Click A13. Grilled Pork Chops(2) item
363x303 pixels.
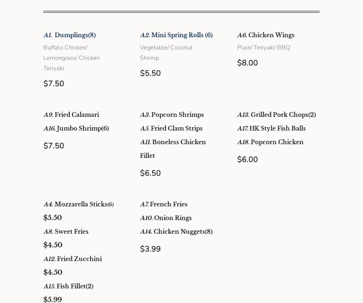tap(276, 115)
